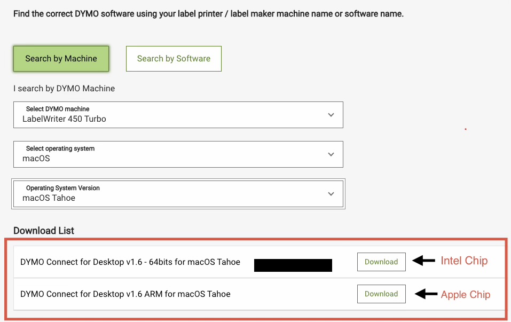Image resolution: width=511 pixels, height=322 pixels.
Task: Click 'Find the correct DYMO software' instruction text
Action: click(208, 14)
